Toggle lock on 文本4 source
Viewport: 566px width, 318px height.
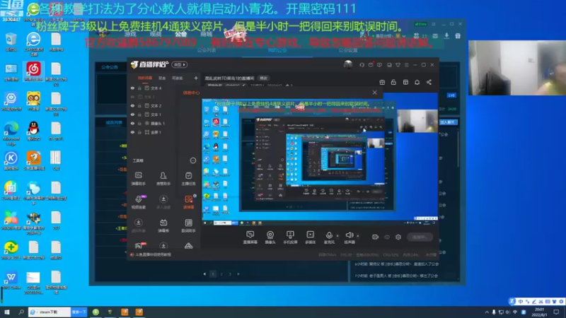[x=139, y=88]
